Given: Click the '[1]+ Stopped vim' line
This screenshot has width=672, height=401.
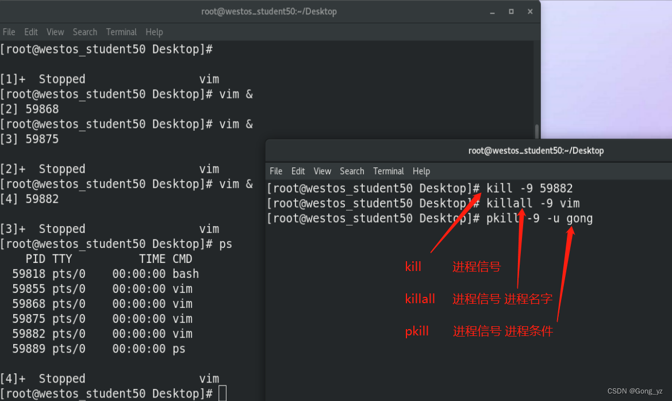Looking at the screenshot, I should point(110,79).
